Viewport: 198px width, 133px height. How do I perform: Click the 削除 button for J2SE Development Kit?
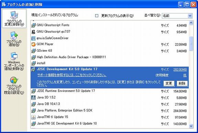[x=182, y=83]
